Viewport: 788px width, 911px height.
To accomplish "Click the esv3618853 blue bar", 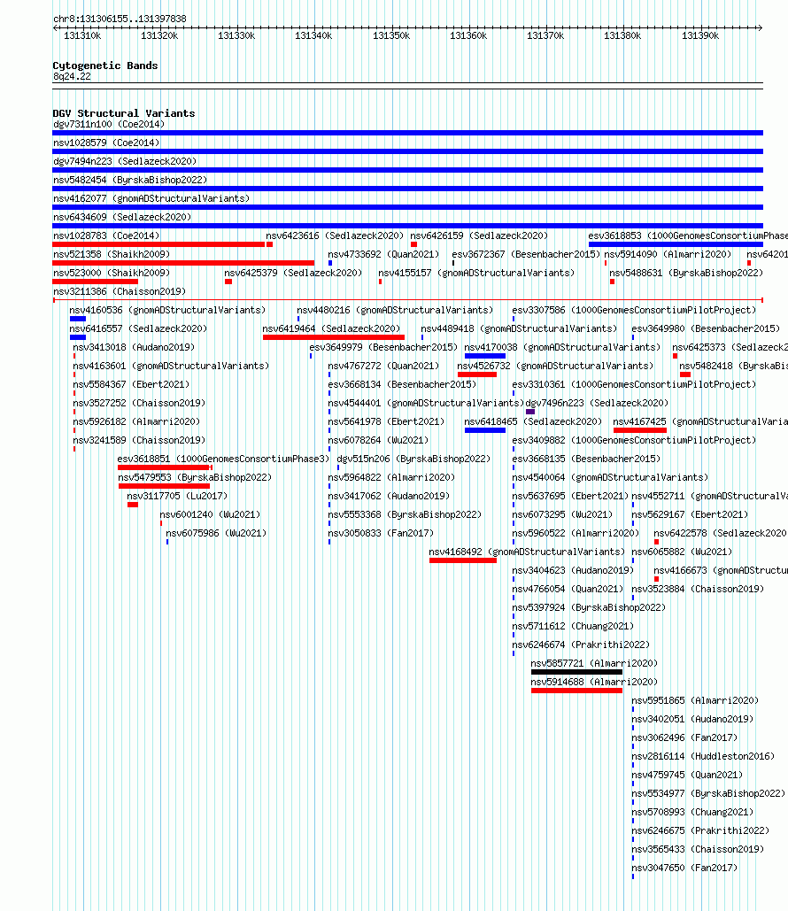I will [676, 244].
